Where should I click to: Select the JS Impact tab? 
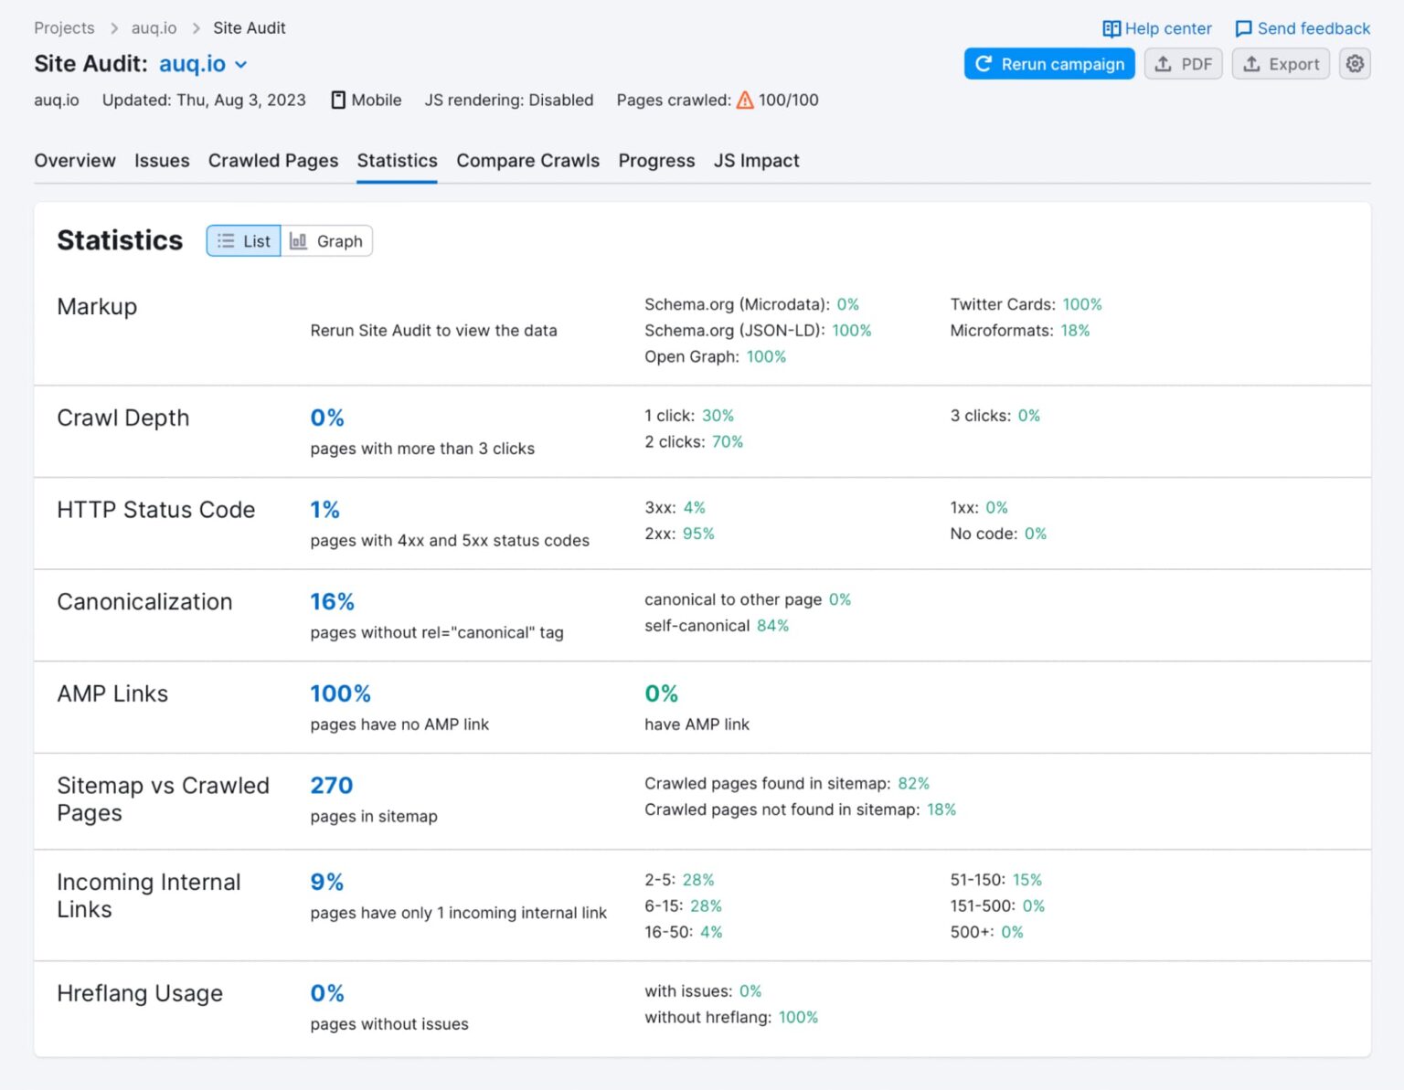pos(756,161)
